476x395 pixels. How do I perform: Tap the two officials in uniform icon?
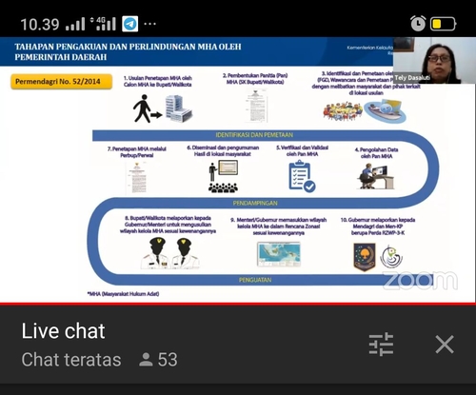click(170, 253)
